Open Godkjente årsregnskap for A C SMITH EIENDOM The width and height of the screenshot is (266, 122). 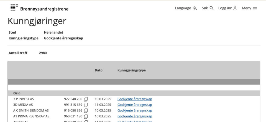pyautogui.click(x=135, y=111)
